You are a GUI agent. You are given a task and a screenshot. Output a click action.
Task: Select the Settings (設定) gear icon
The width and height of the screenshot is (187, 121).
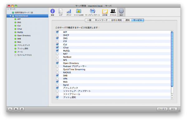point(121,12)
